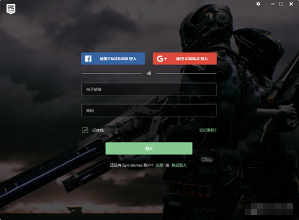Click the email address input field
Image resolution: width=299 pixels, height=220 pixels.
point(149,89)
